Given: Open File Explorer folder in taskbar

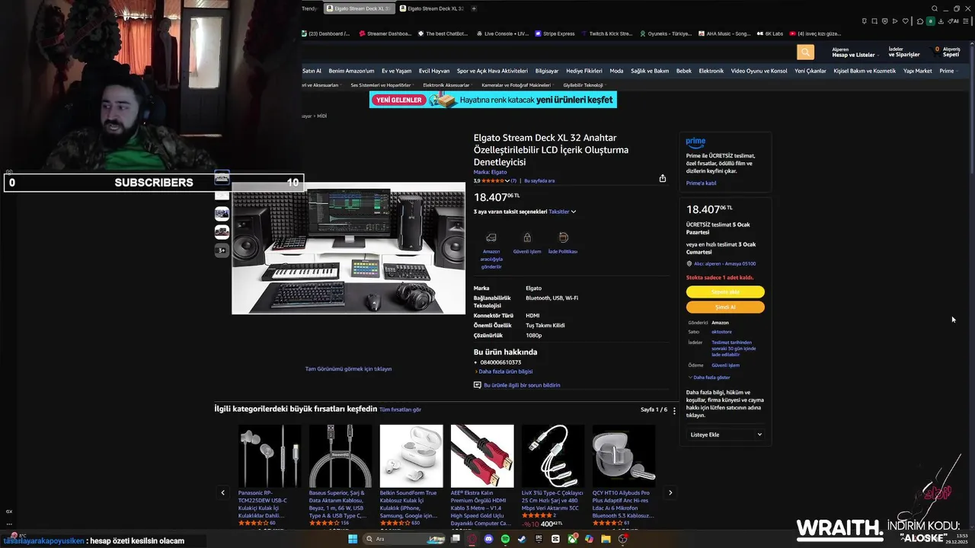Looking at the screenshot, I should coord(606,539).
